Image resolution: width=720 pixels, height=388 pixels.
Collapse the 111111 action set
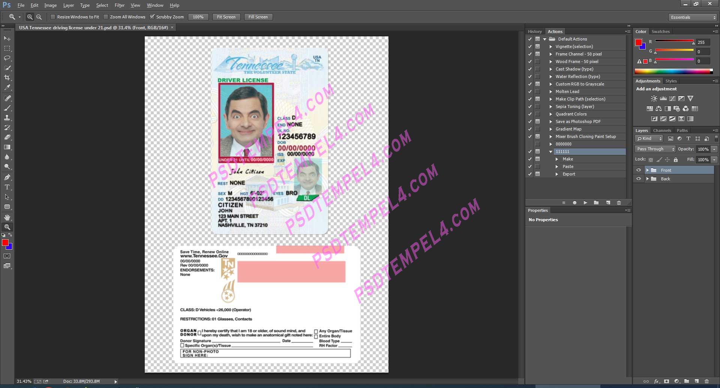pos(550,151)
